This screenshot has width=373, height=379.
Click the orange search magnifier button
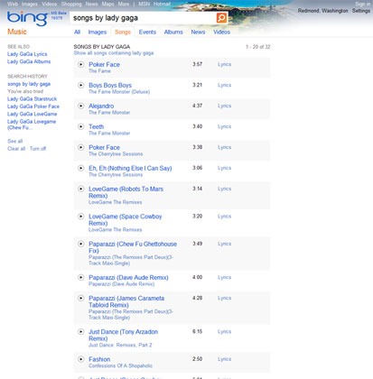(x=221, y=18)
